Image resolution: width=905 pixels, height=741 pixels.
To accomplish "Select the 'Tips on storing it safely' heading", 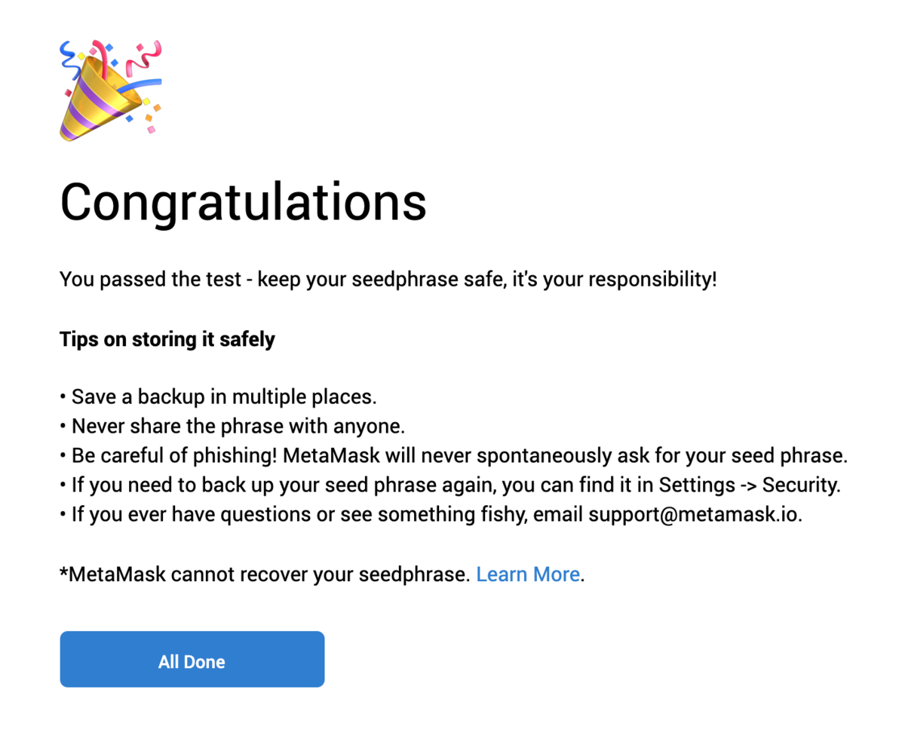I will tap(167, 339).
